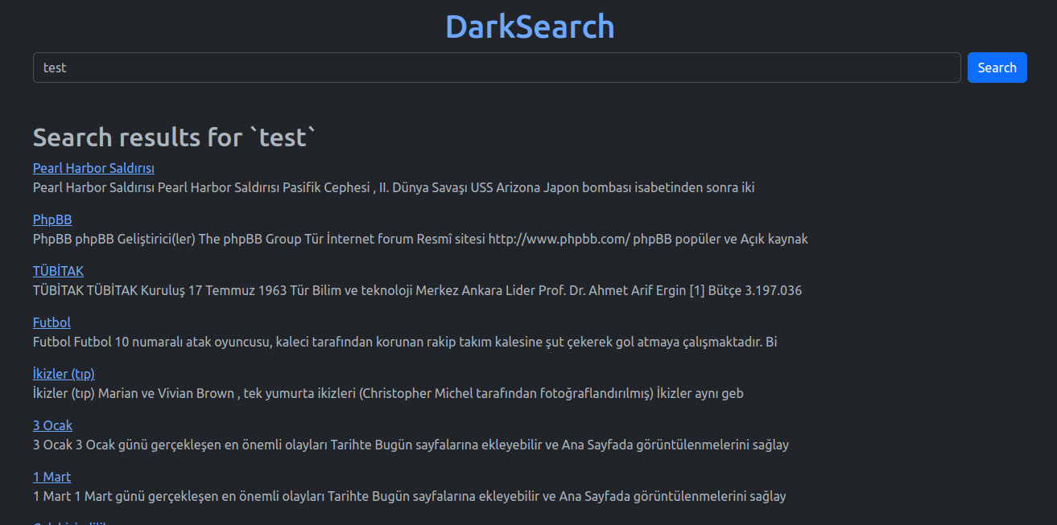Open the PhpBB search result link

52,219
